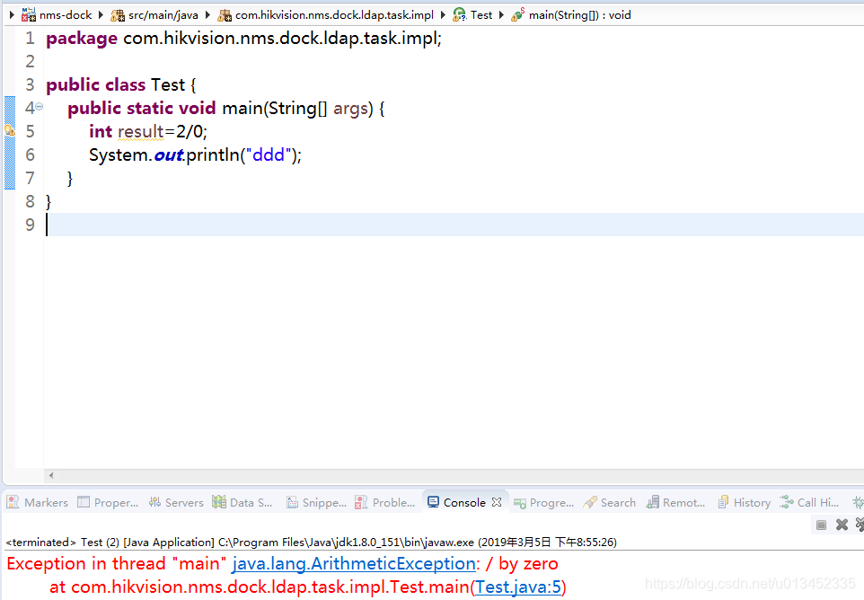Place the cursor on empty line 9

(x=452, y=225)
